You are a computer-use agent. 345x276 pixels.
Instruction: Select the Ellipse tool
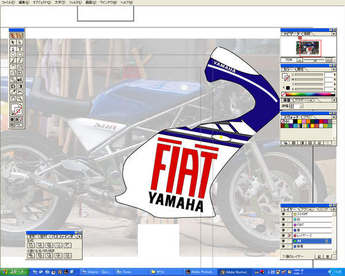pyautogui.click(x=13, y=55)
